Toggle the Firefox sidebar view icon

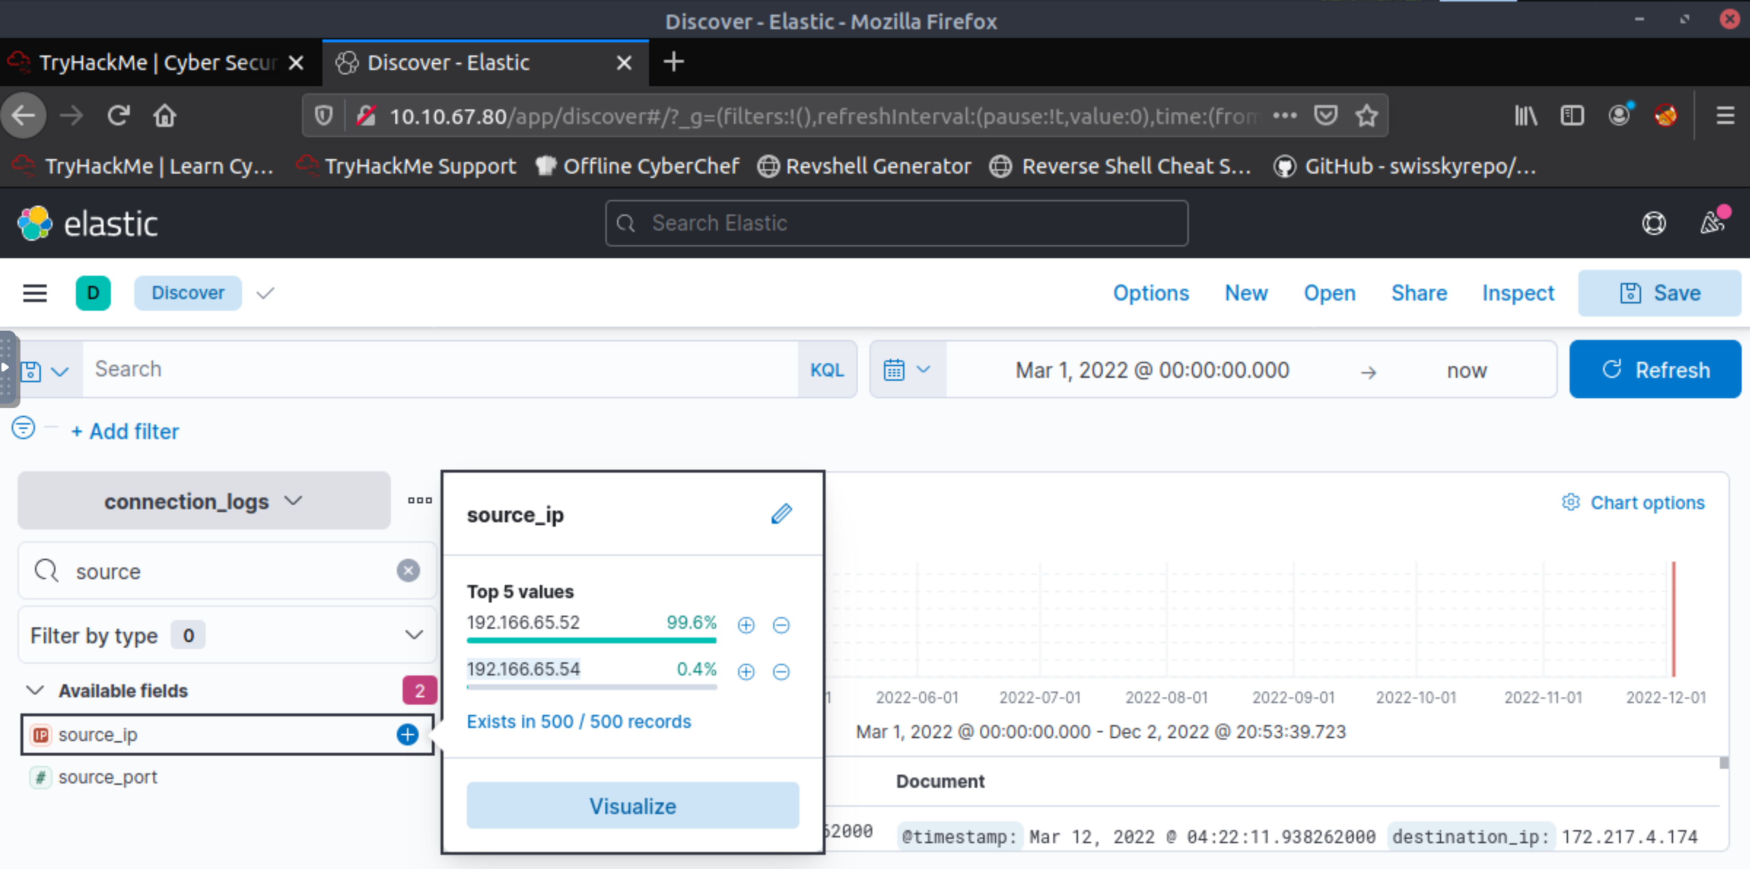(1572, 116)
